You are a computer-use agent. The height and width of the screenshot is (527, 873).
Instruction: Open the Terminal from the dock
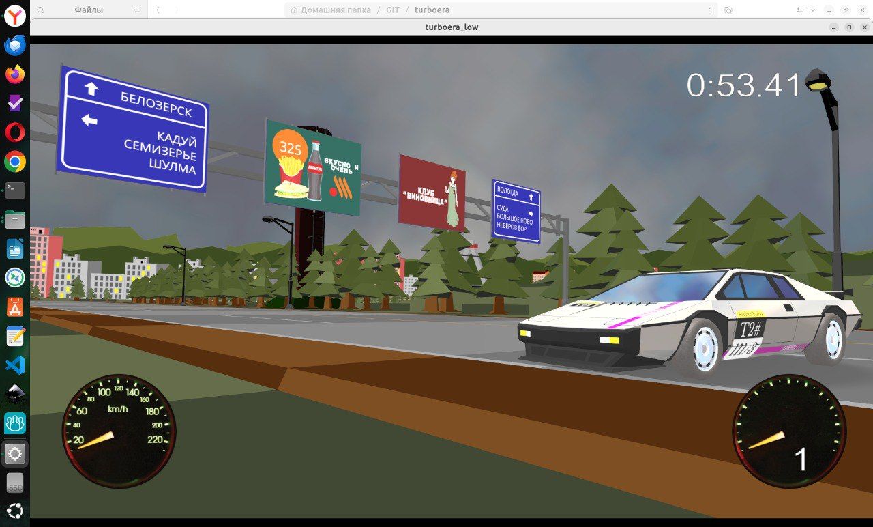(x=14, y=190)
